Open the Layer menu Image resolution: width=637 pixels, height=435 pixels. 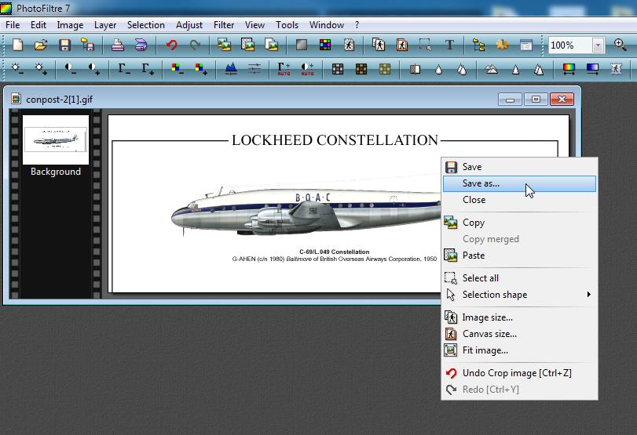(x=104, y=25)
